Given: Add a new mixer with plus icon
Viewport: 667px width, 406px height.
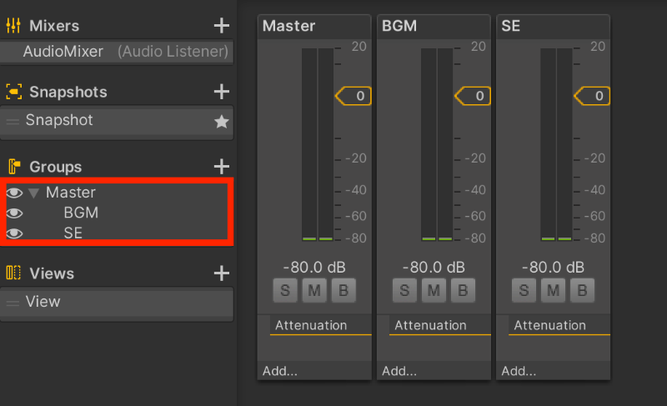Looking at the screenshot, I should [x=221, y=26].
